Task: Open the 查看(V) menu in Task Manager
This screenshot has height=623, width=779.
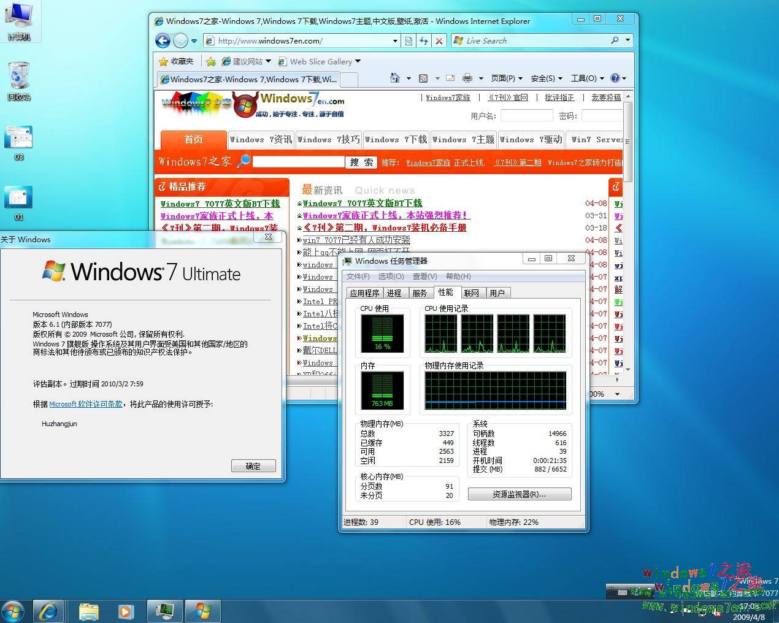Action: [424, 277]
